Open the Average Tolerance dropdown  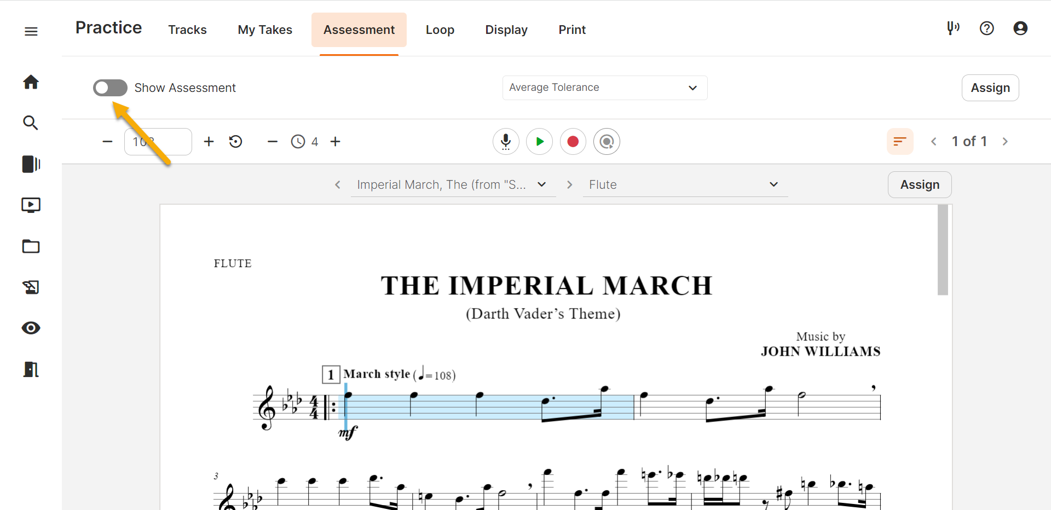[x=605, y=88]
